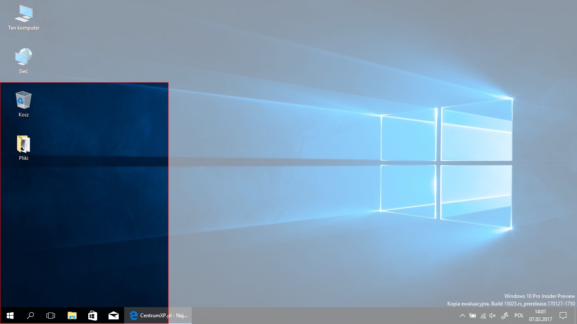Open the Windows Start menu
Screen dimensions: 577x324
click(x=10, y=316)
